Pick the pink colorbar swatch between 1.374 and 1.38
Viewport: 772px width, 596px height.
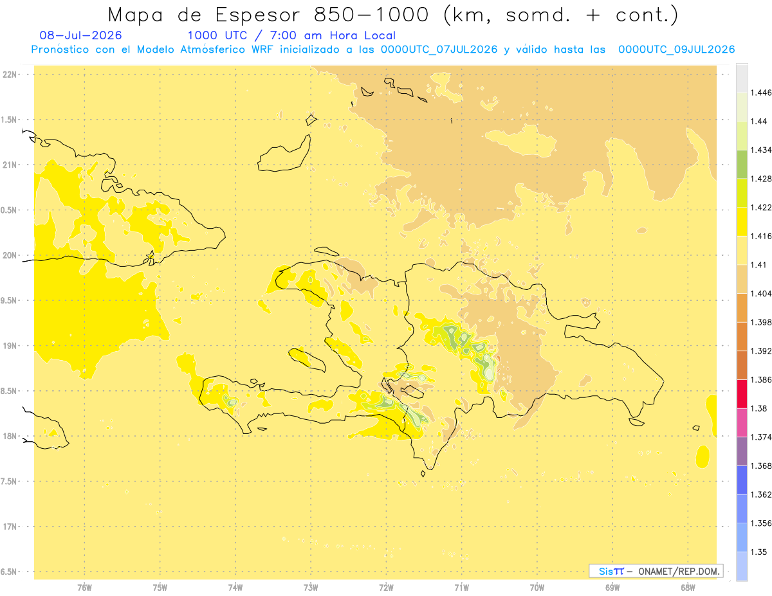pos(742,422)
